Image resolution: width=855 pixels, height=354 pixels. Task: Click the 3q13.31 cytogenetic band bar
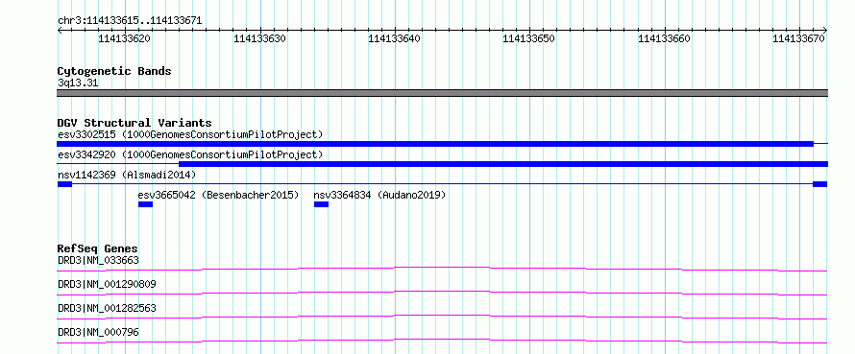[x=442, y=93]
